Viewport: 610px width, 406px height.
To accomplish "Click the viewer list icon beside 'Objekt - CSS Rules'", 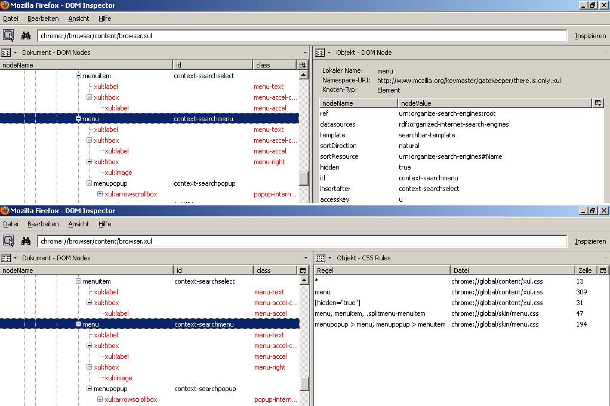I will (320, 258).
